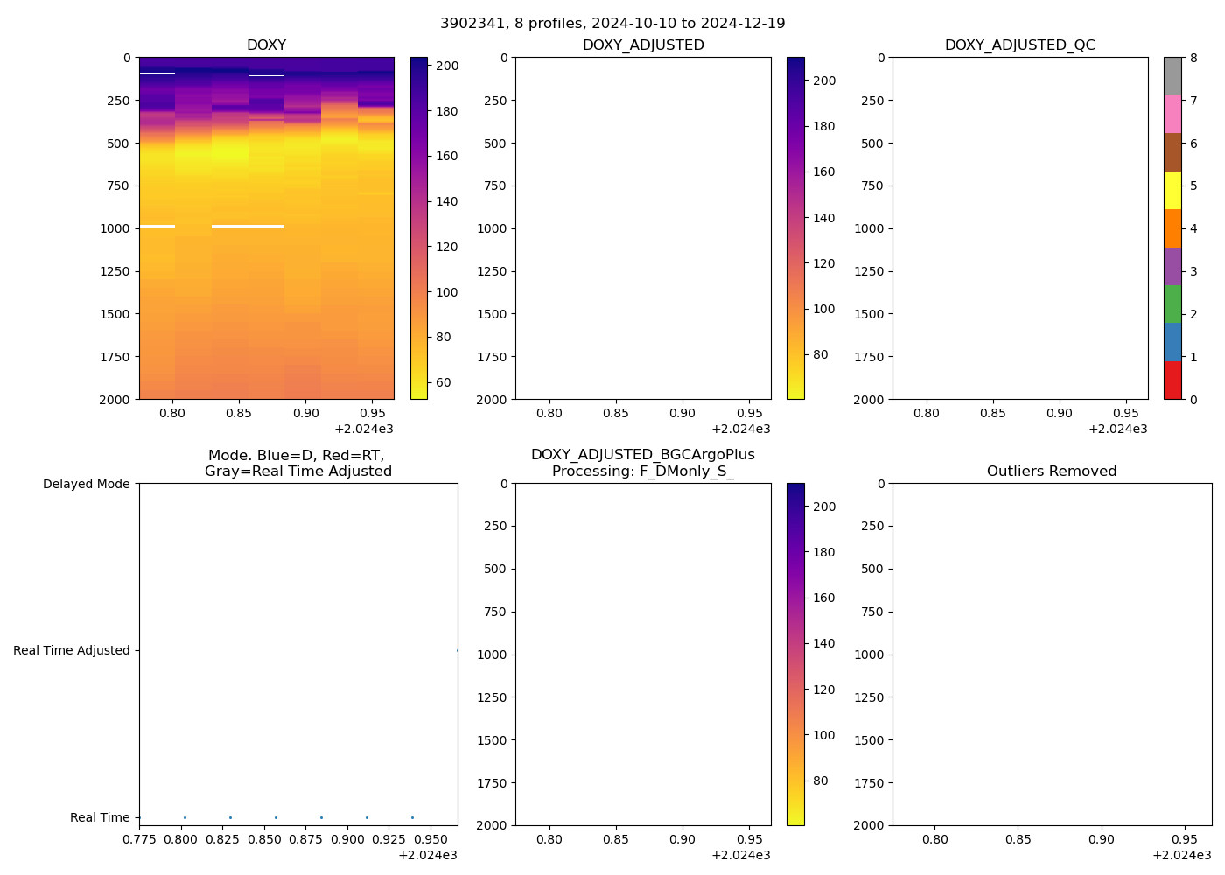
Task: Click the brown segment of the QC colorbar
Action: (1172, 152)
